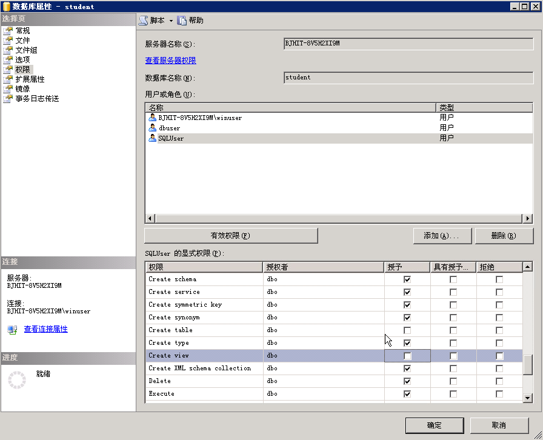Uncheck Grant checkbox for Create schema
Image resolution: width=543 pixels, height=440 pixels.
(407, 279)
